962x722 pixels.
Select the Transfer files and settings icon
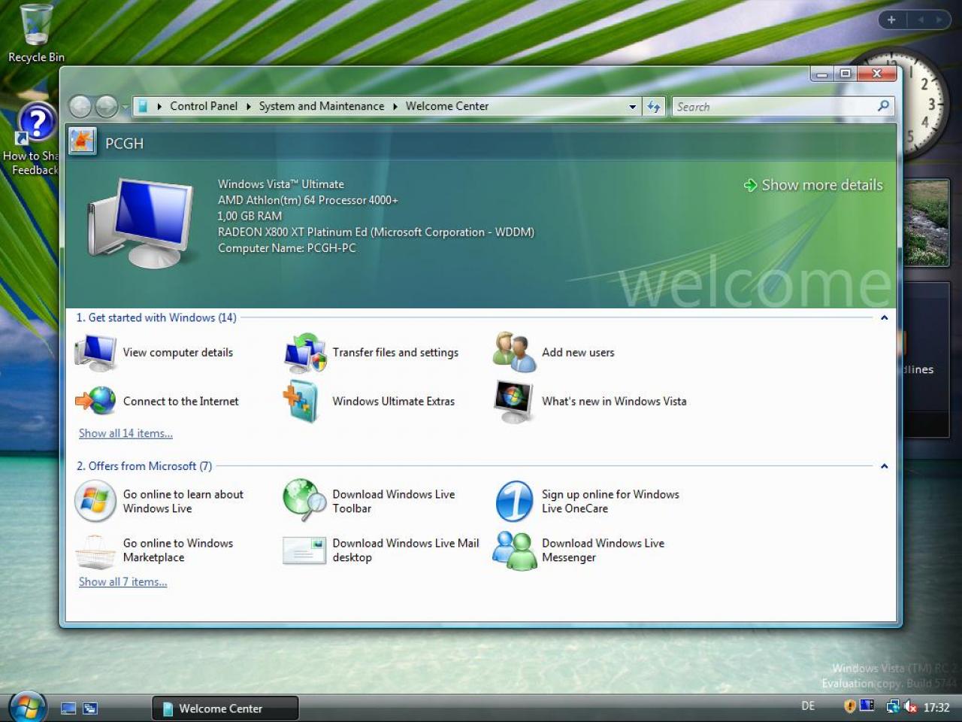point(304,353)
